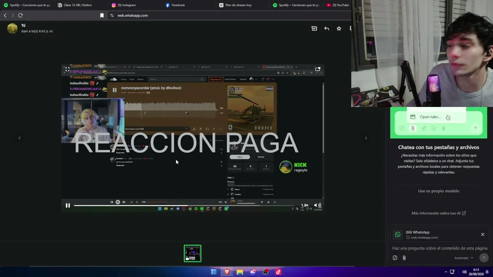Image resolution: width=493 pixels, height=277 pixels.
Task: Toggle video full screen icon
Action: pos(67,69)
